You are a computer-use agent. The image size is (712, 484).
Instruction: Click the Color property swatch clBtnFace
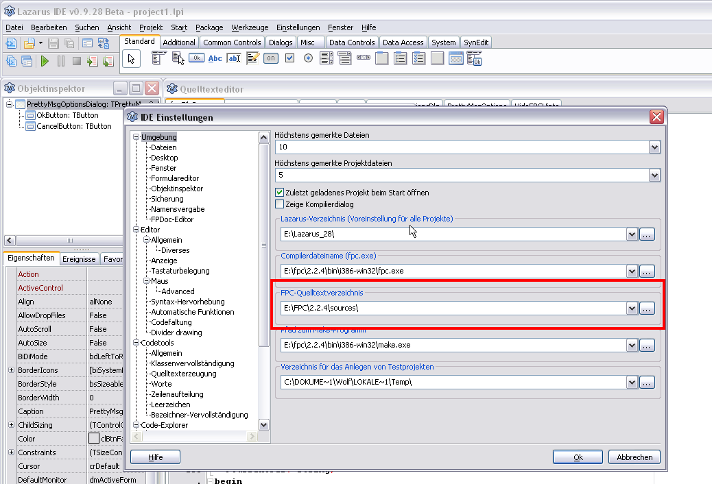pos(94,439)
